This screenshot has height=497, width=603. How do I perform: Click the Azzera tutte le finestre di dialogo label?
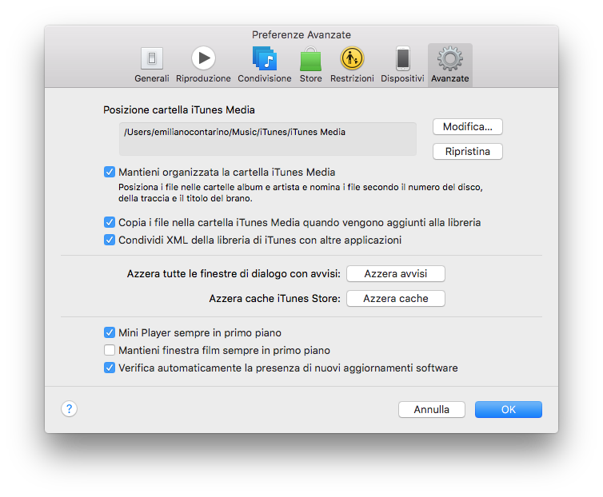click(x=234, y=274)
